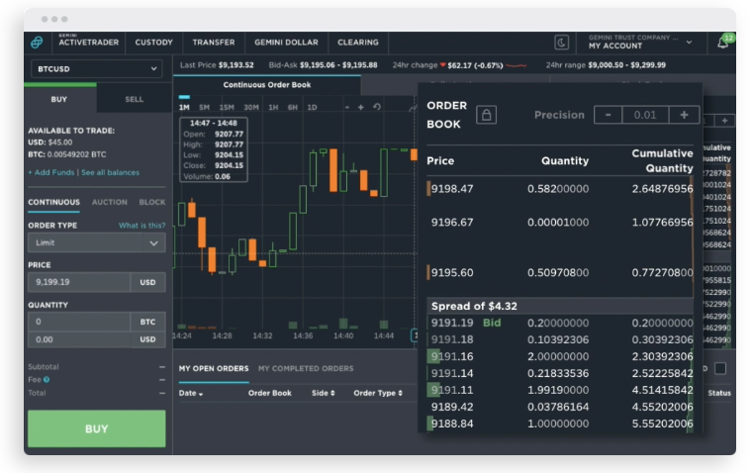Open the Transfer section

click(x=214, y=43)
